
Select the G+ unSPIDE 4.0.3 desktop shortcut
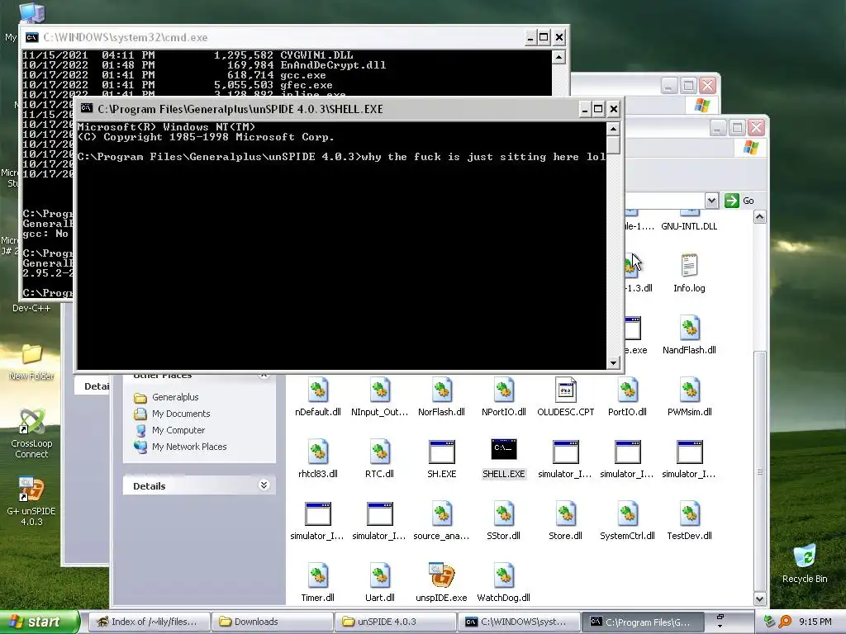click(31, 490)
